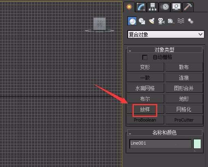Select the Helpers category icon
This screenshot has width=208, height=167.
(x=171, y=21)
